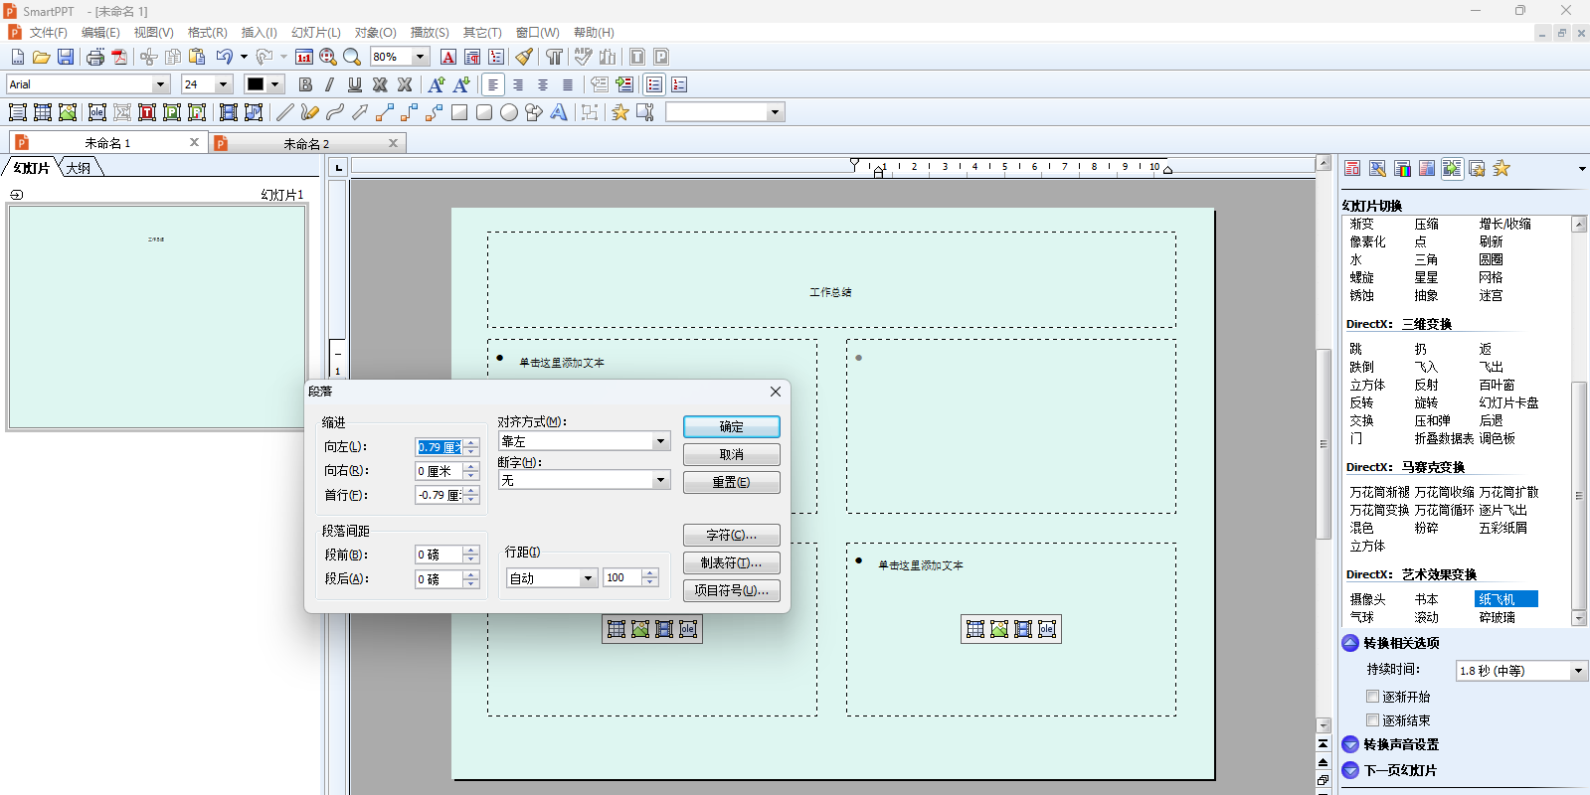
Task: Open the 行距 line spacing dropdown
Action: 588,578
